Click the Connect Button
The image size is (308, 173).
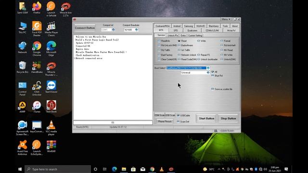85,28
